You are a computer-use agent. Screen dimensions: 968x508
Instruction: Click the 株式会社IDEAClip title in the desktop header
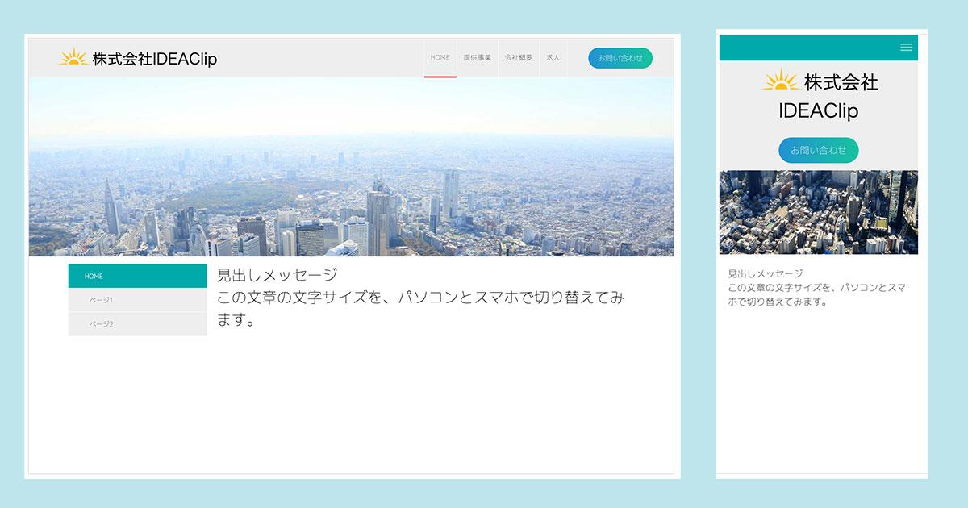(x=155, y=59)
